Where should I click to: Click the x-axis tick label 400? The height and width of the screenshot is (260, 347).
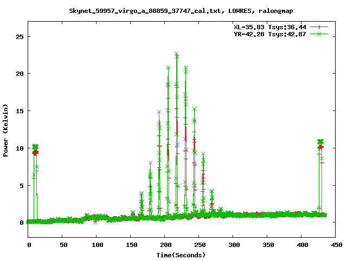click(303, 245)
